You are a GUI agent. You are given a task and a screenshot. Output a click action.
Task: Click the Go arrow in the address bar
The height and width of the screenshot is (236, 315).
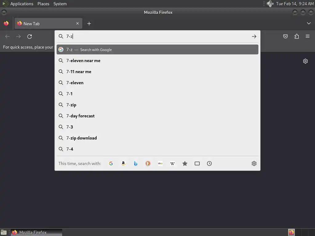(x=254, y=36)
